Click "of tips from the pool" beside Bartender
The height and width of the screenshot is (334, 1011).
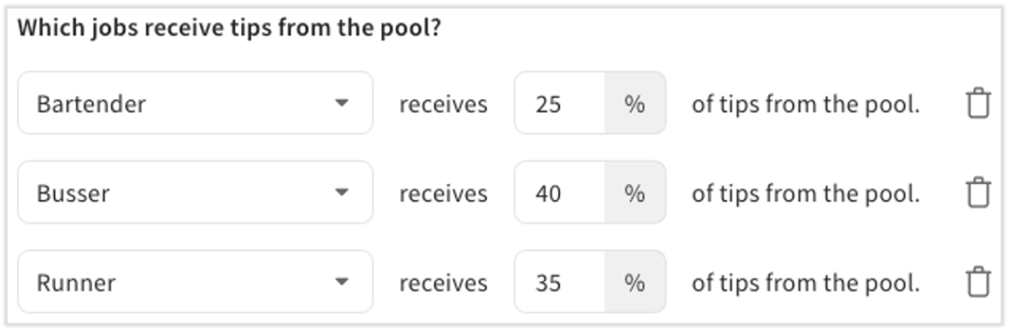pyautogui.click(x=806, y=104)
